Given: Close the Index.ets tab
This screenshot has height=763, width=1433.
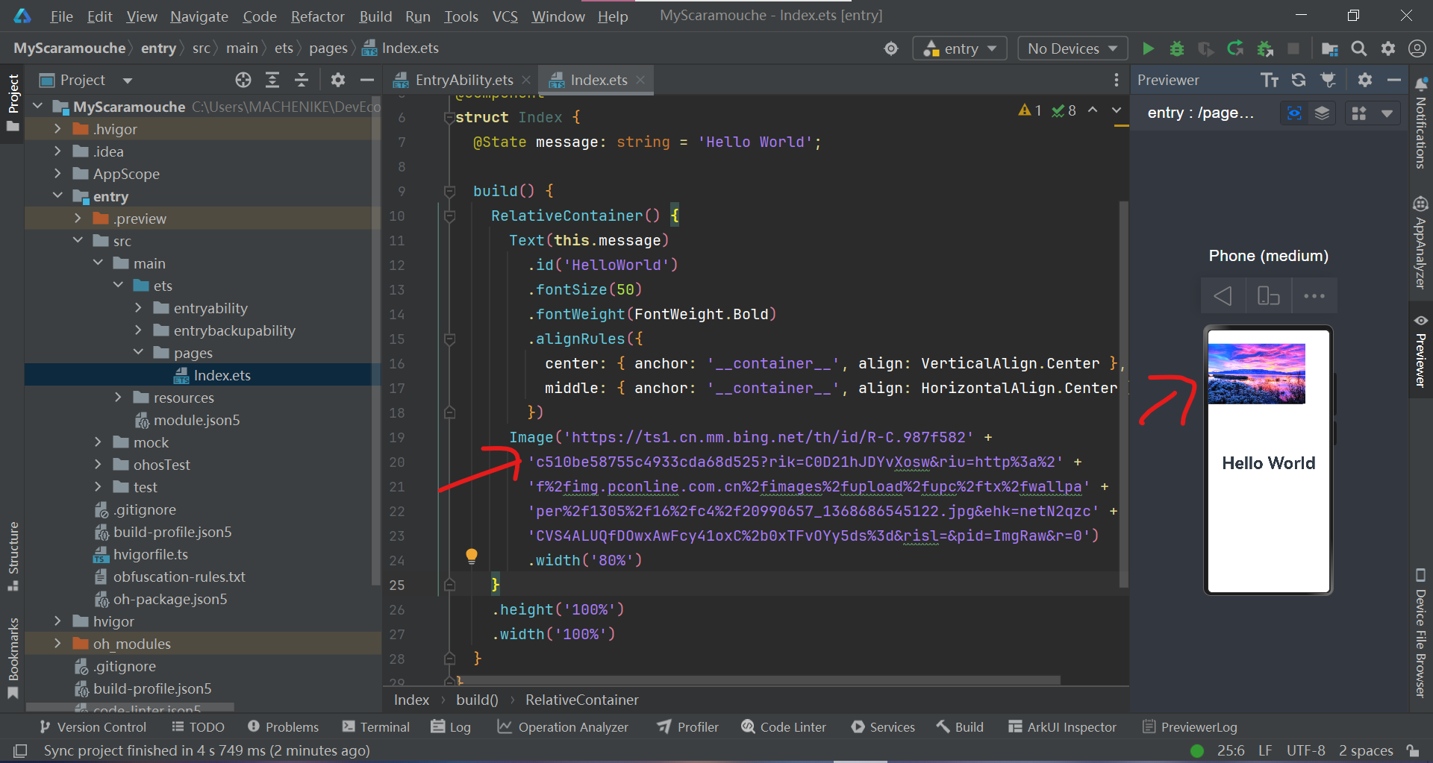Looking at the screenshot, I should 640,80.
